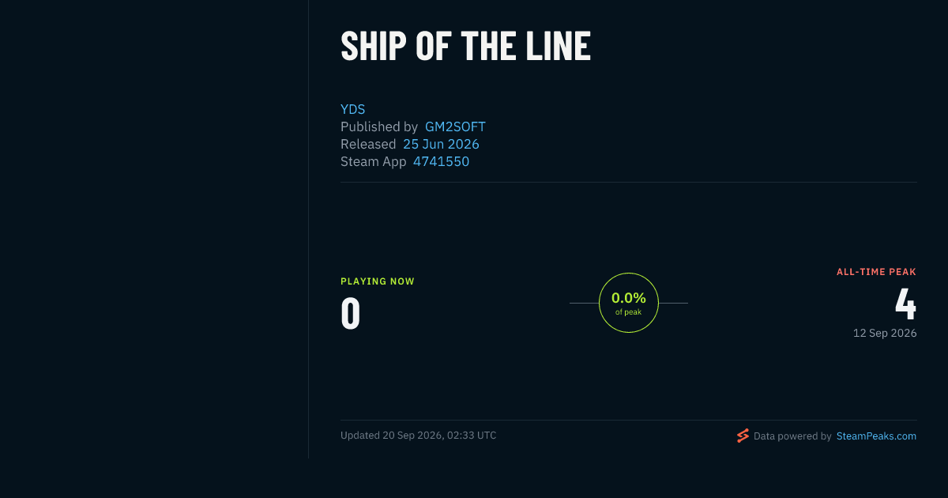Click the Steam App label
Viewport: 948px width, 498px height.
click(x=374, y=161)
